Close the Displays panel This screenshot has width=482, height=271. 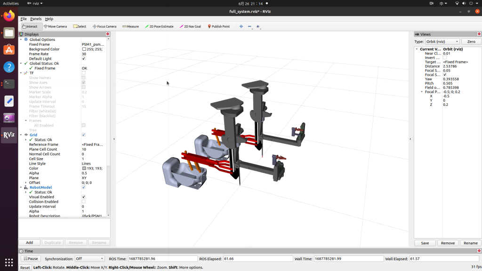108,34
